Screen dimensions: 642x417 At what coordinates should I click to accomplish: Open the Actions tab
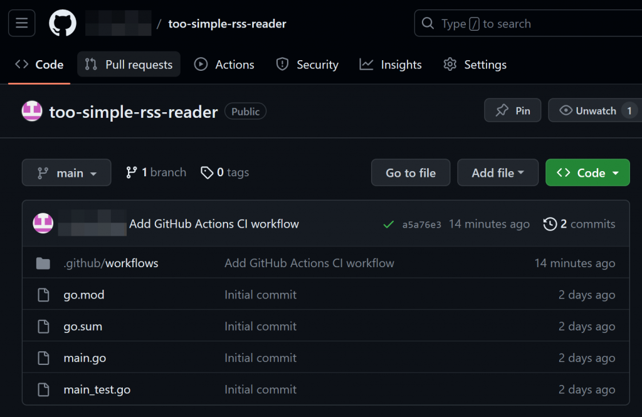(224, 65)
